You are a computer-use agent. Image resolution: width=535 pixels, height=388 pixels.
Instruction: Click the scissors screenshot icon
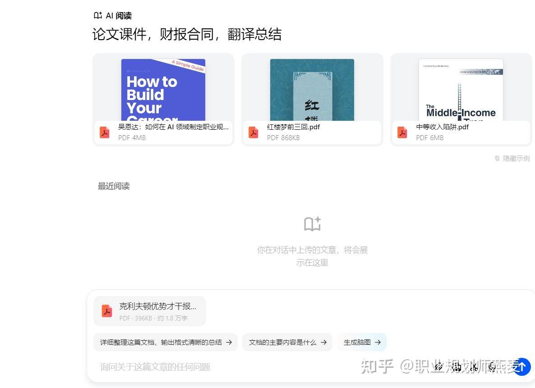474,367
